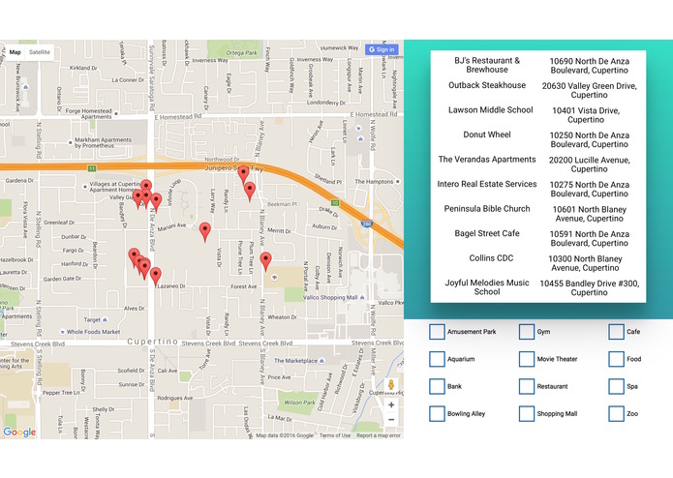673x478 pixels.
Task: Select Lawson Middle School in the list
Action: click(491, 110)
